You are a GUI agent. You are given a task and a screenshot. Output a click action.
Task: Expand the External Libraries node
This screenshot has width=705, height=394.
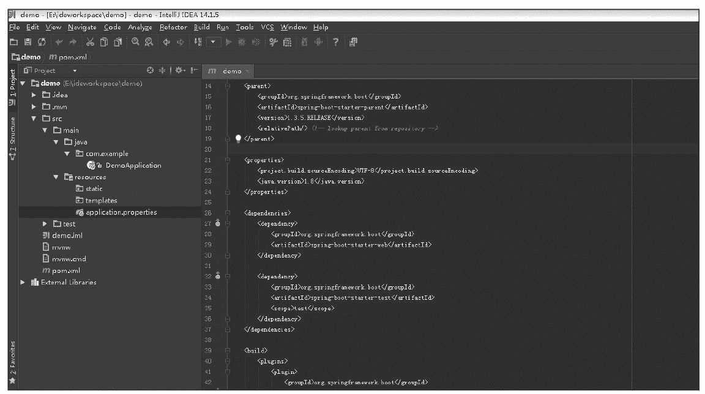[x=23, y=282]
